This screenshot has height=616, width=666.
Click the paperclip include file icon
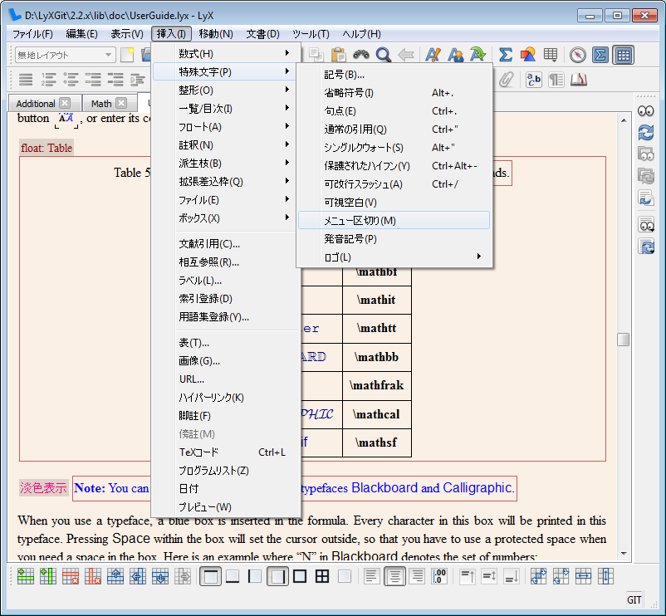(507, 80)
